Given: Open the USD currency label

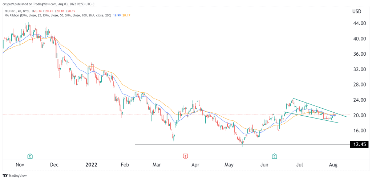Looking at the screenshot, I should tap(357, 11).
